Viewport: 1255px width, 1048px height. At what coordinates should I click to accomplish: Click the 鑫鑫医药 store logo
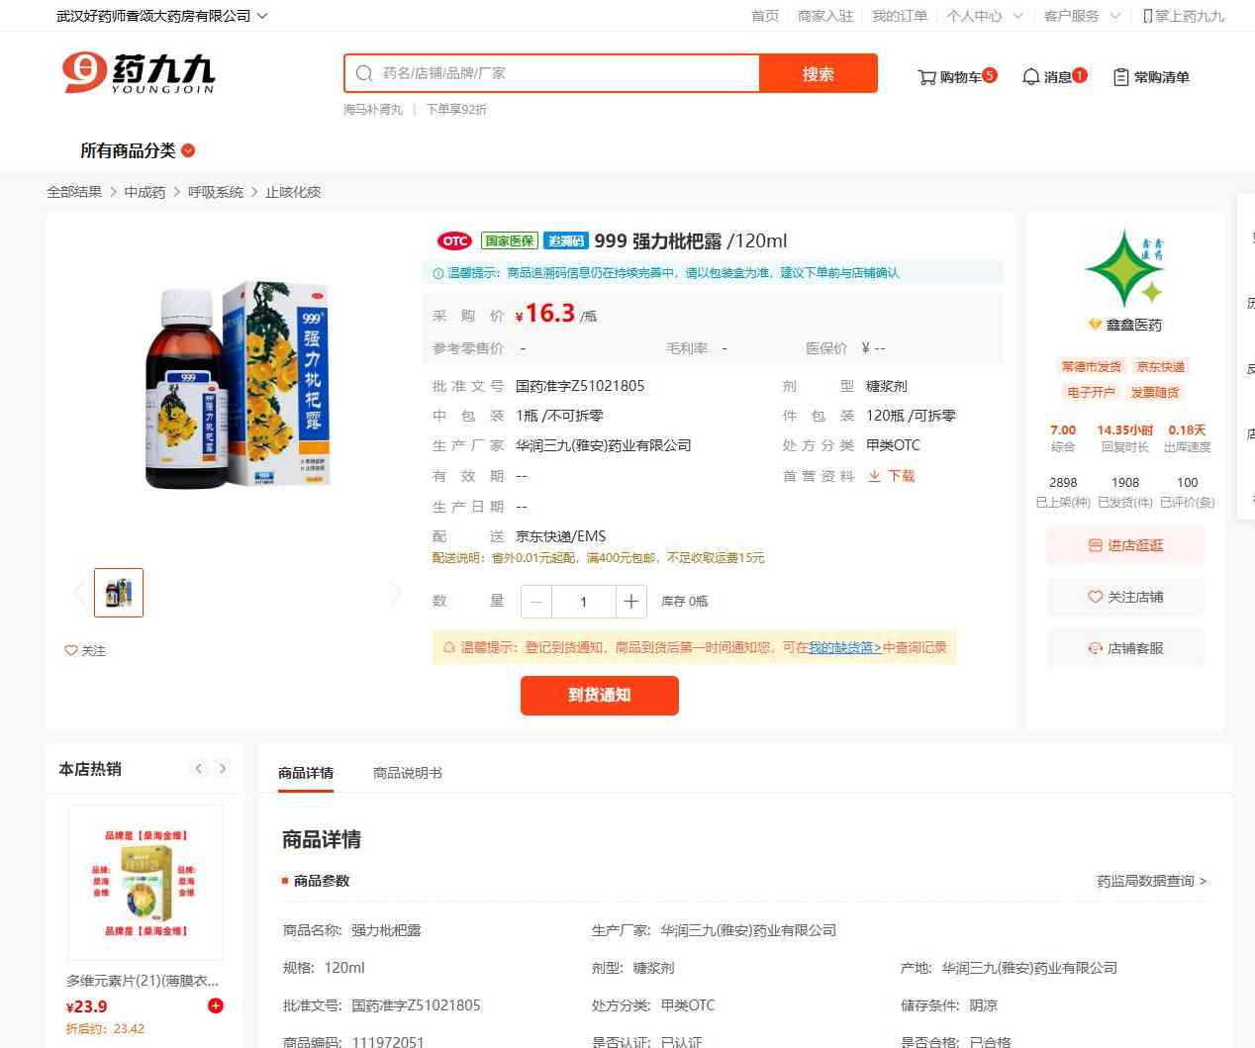(1124, 268)
